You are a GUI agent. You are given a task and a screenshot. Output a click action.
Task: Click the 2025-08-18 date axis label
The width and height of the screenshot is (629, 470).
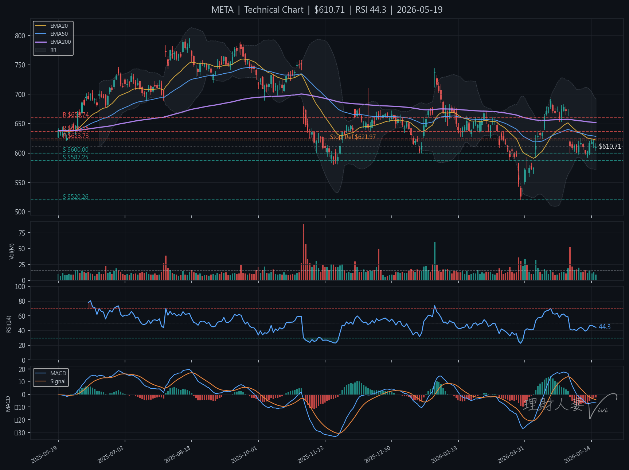click(177, 454)
